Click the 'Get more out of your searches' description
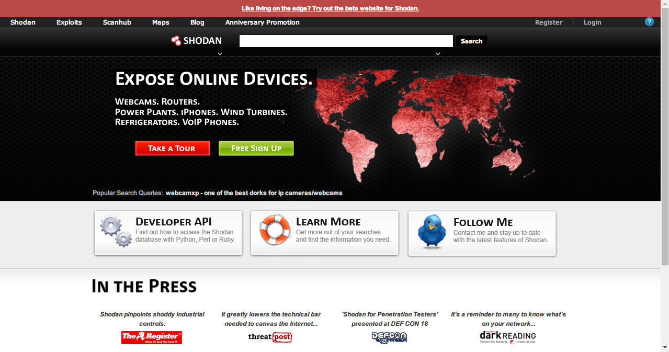This screenshot has height=352, width=669. (x=343, y=236)
